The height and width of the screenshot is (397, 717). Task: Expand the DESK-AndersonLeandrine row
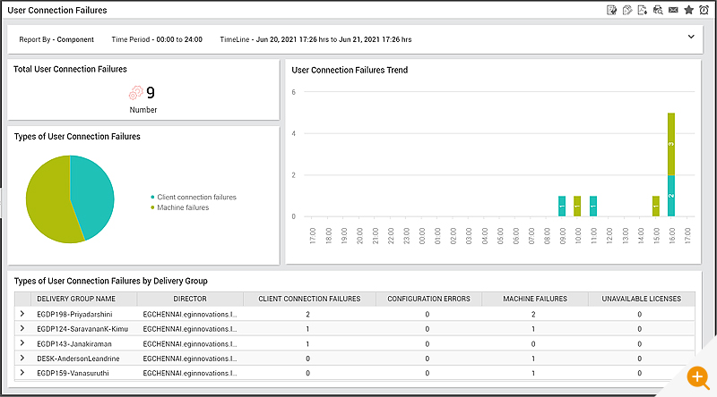(22, 359)
